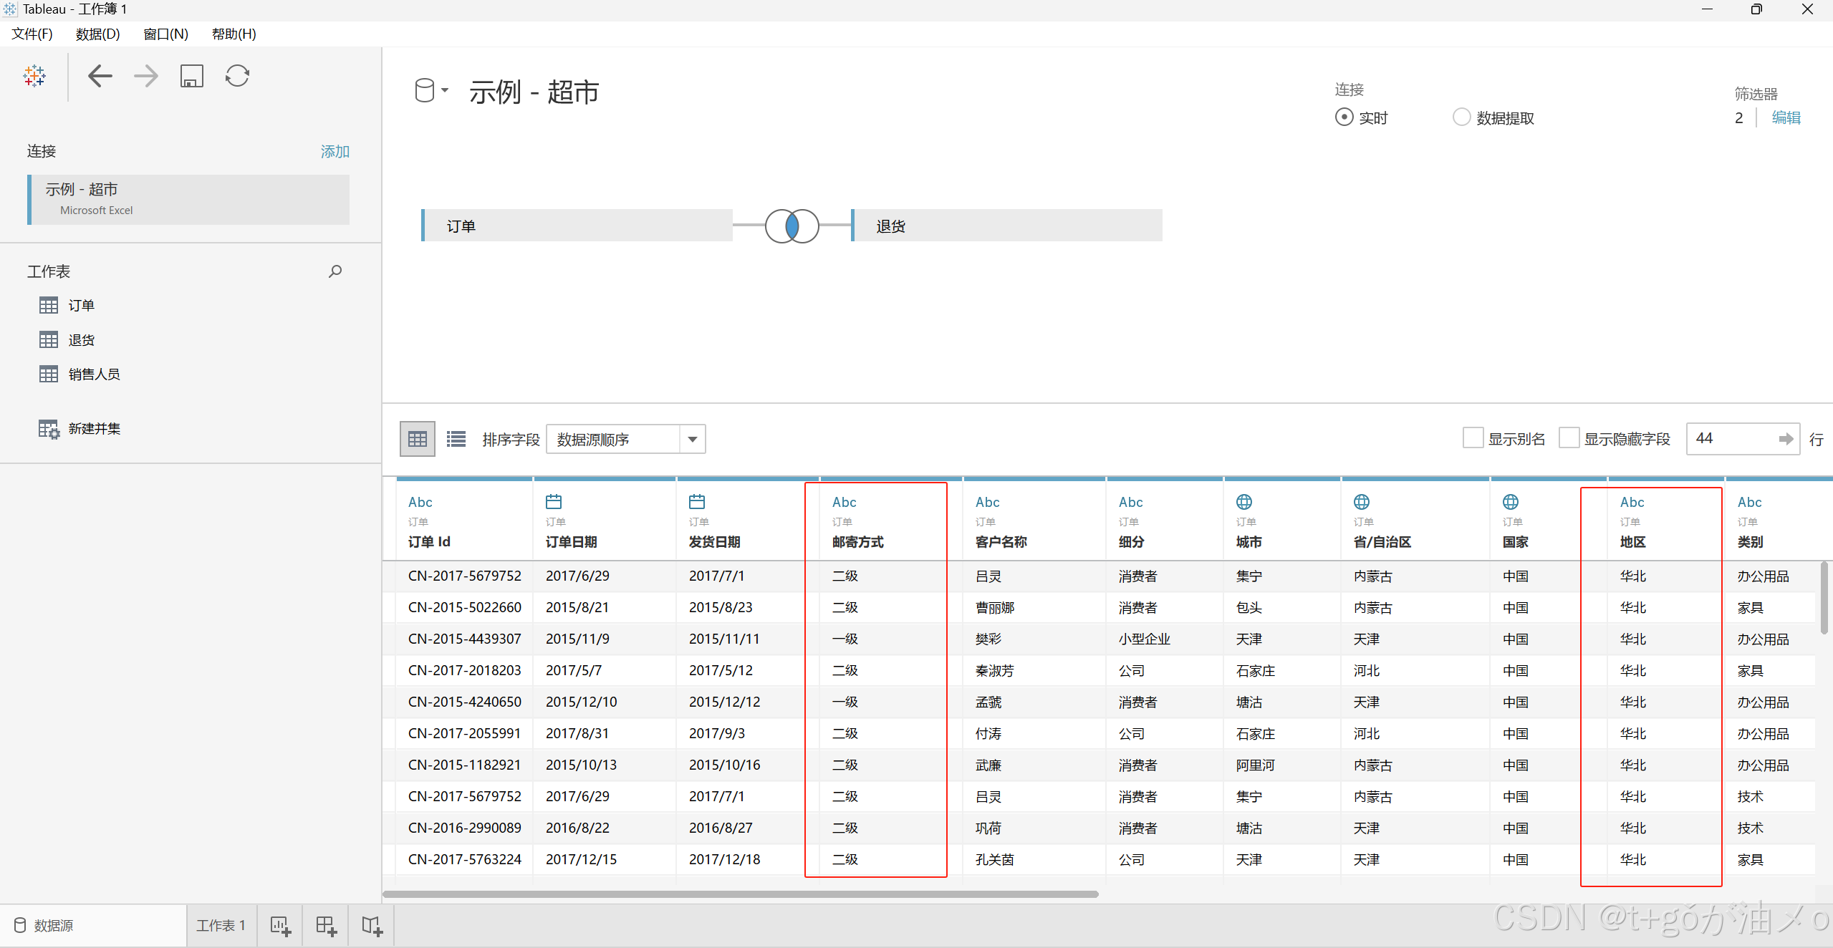Click the search icon beside 工作表

[335, 271]
